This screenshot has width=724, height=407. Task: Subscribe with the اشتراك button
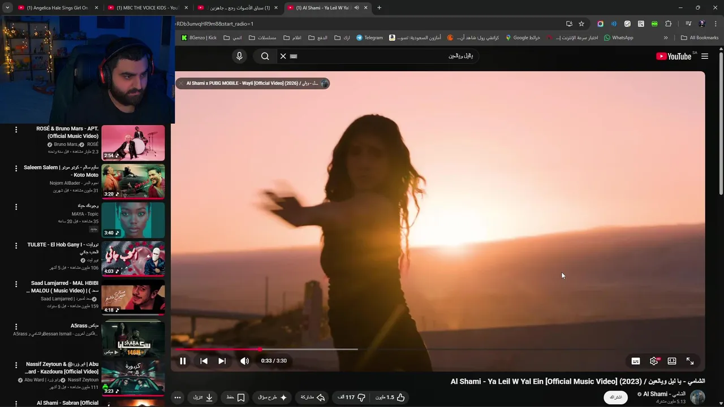(x=616, y=397)
